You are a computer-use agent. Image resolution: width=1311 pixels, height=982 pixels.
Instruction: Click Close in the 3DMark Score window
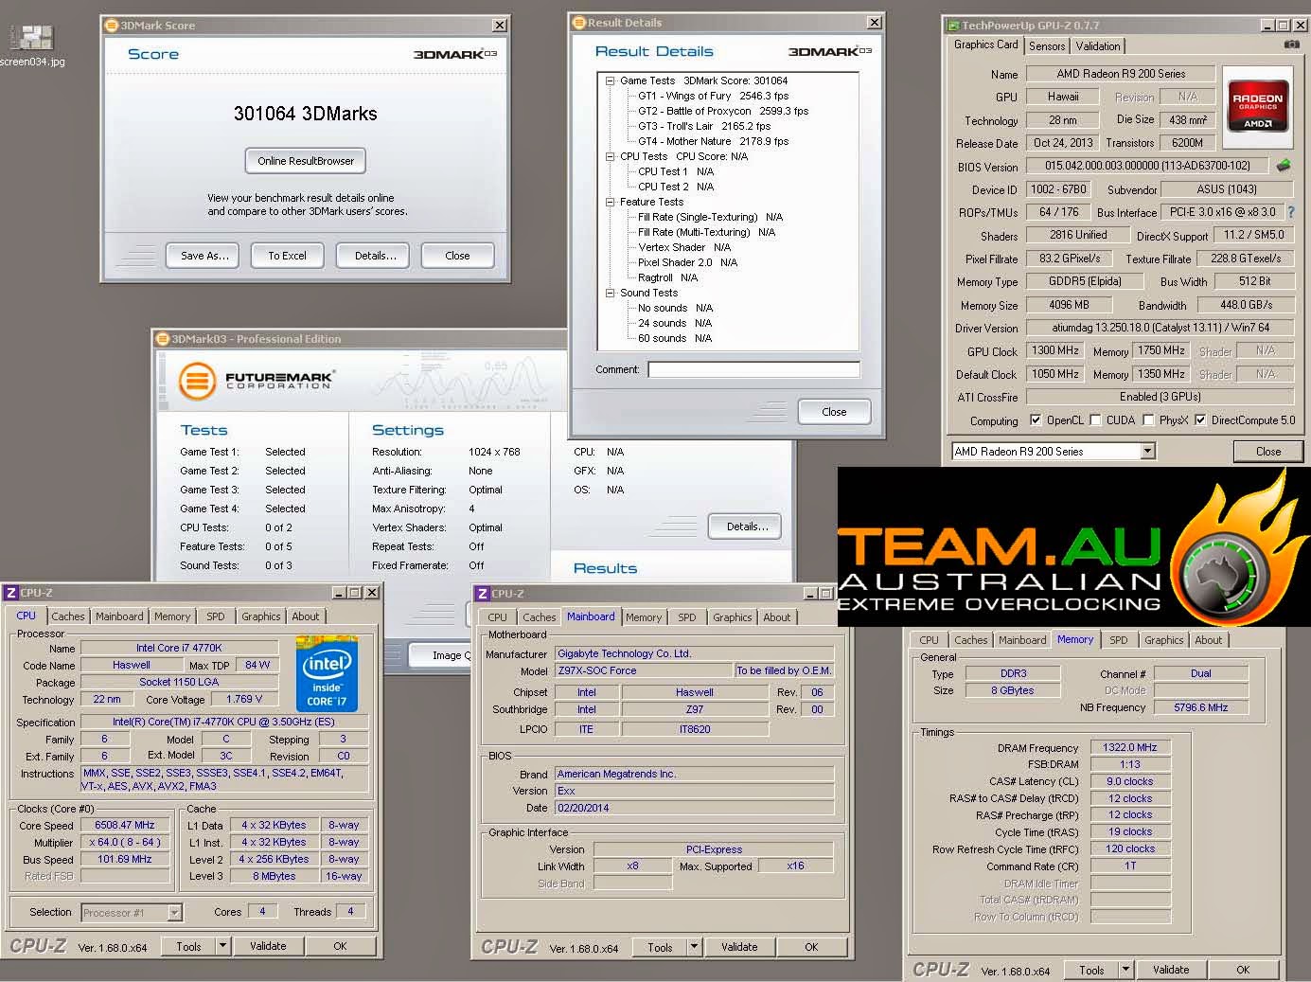457,256
